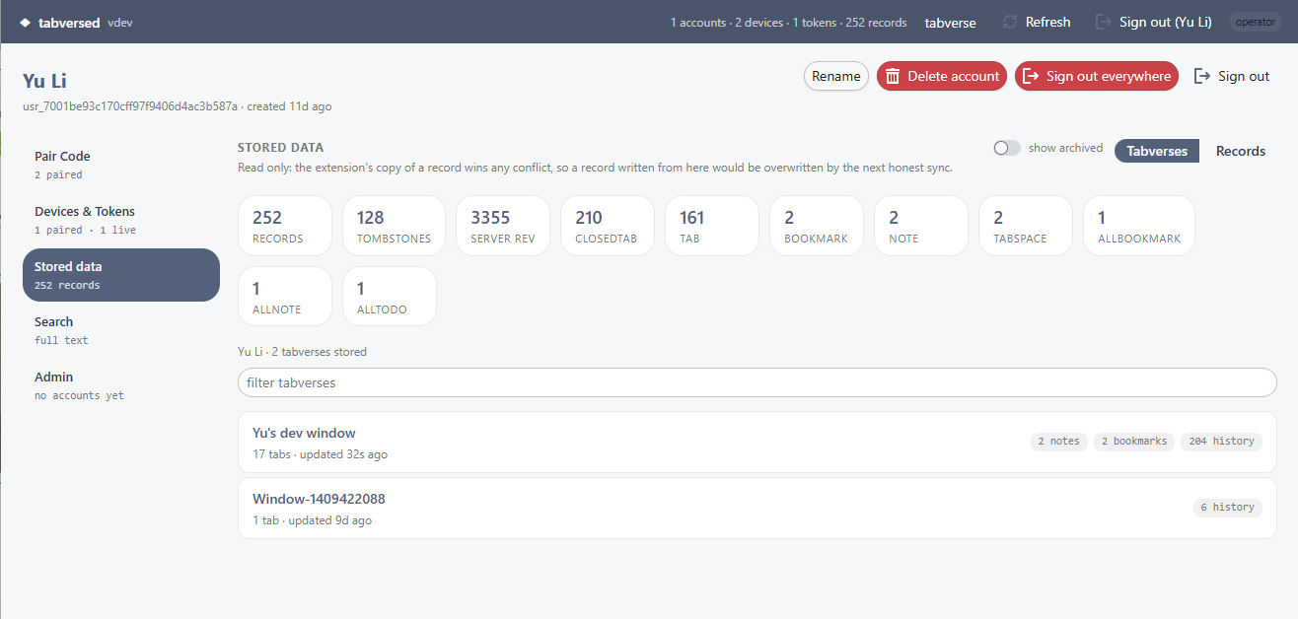
Task: Click the Rename button
Action: pos(836,76)
